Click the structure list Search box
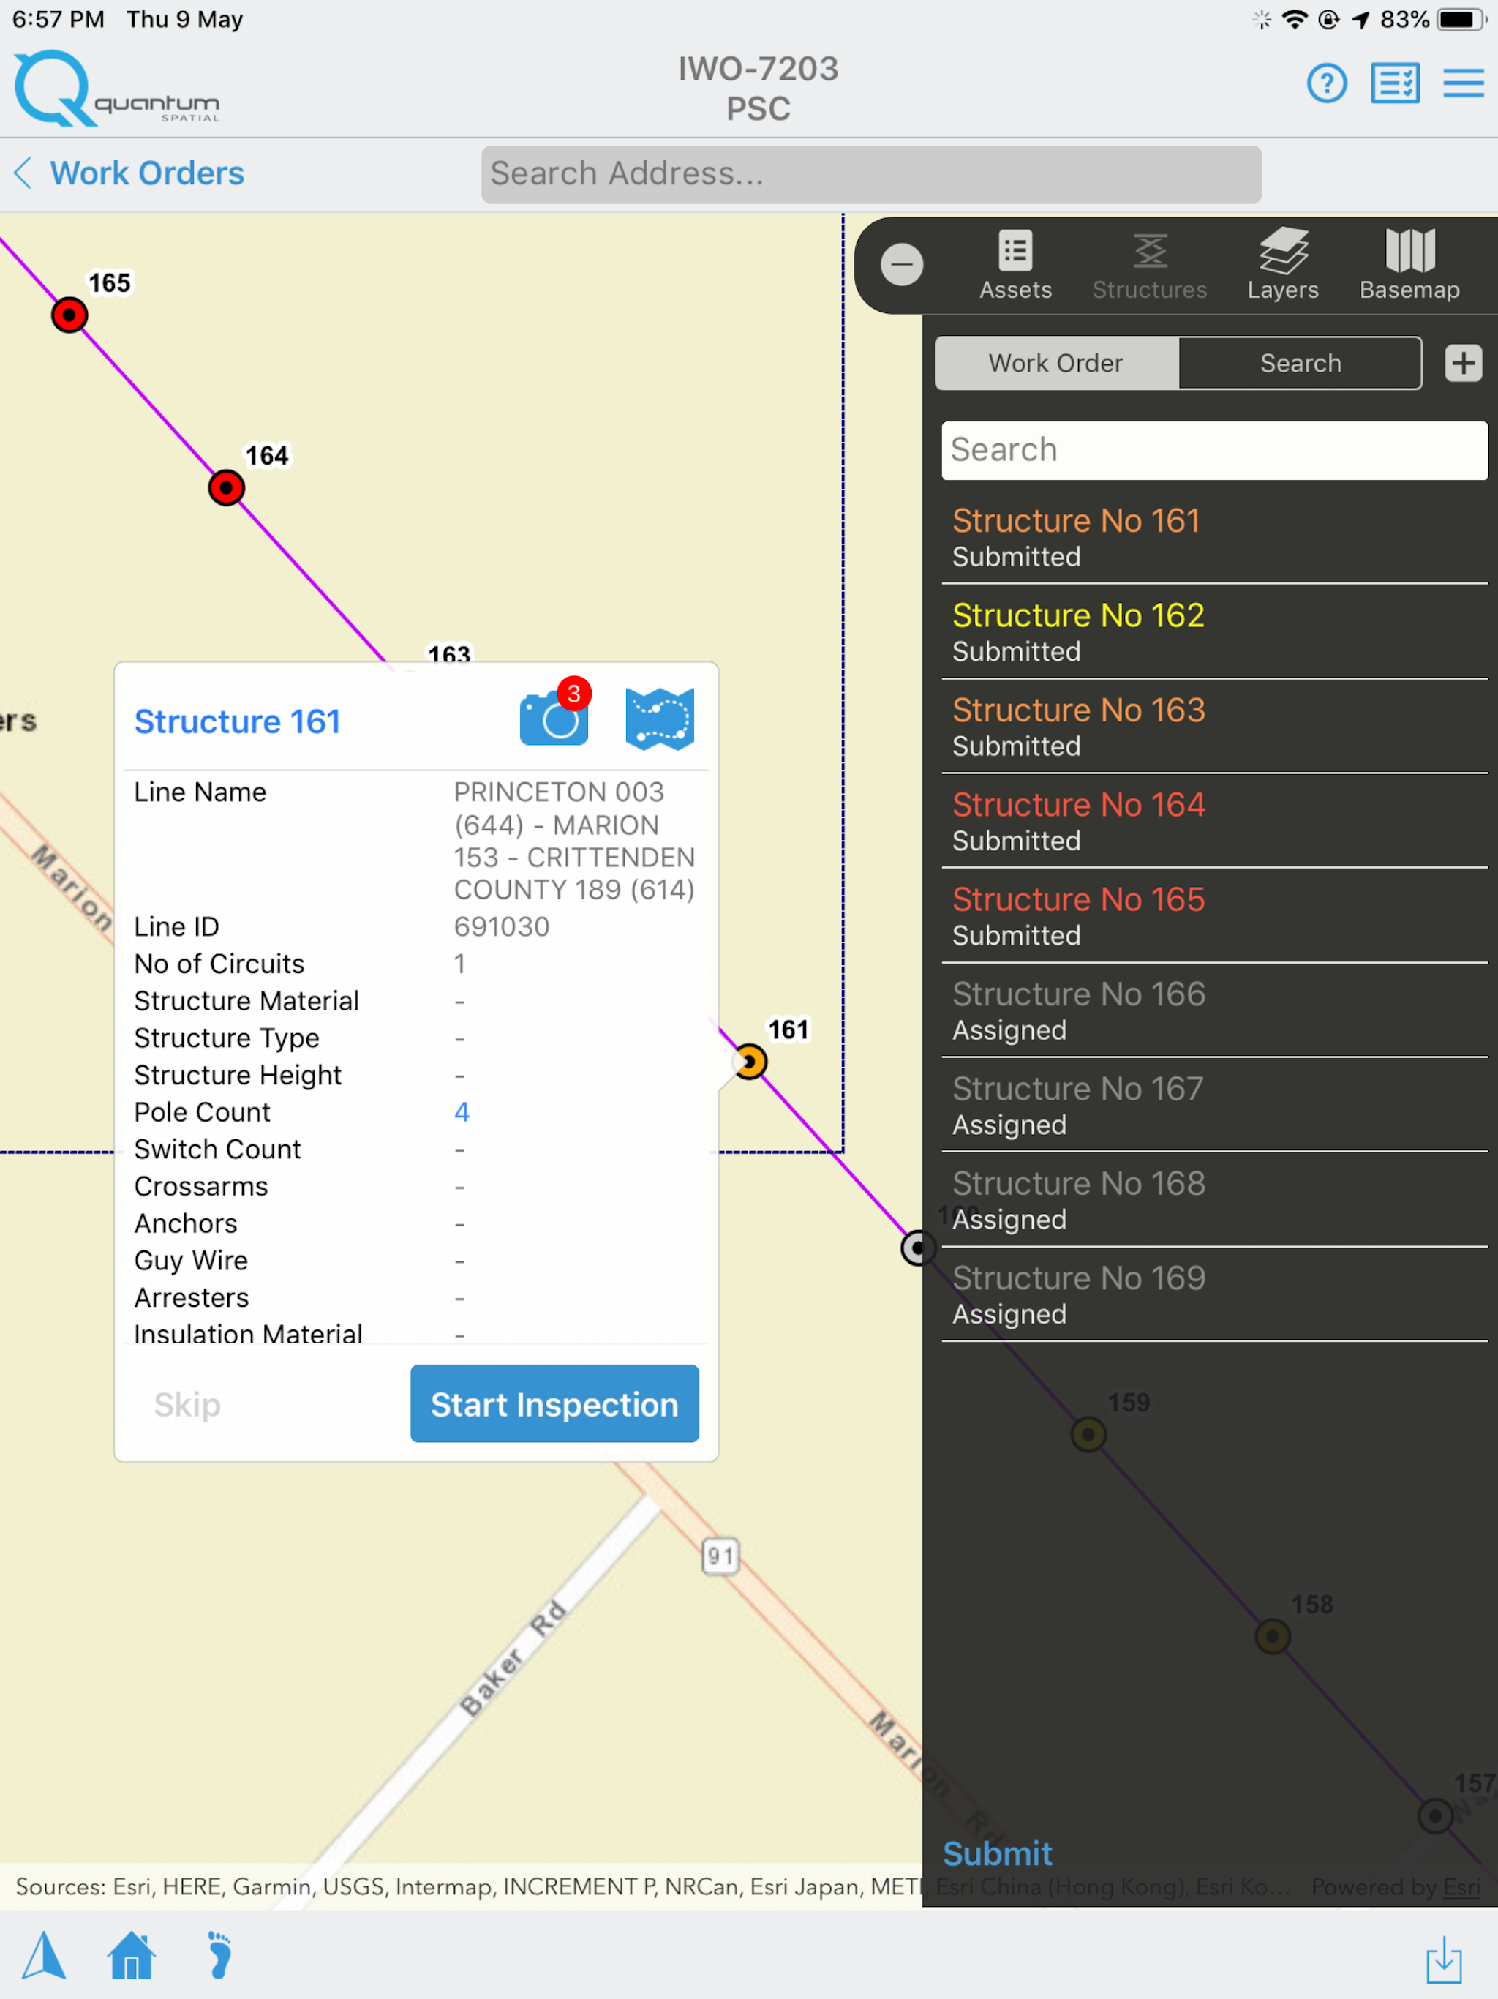The height and width of the screenshot is (1999, 1498). tap(1213, 450)
